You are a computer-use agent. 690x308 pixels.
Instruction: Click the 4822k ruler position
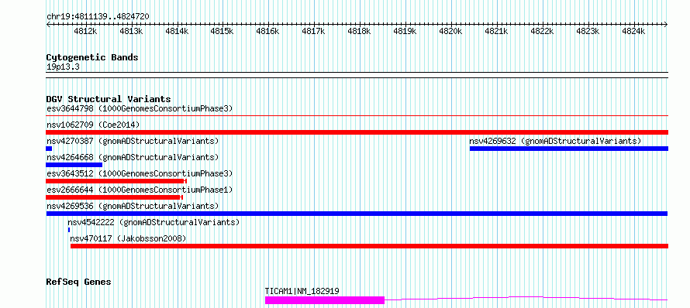point(542,31)
